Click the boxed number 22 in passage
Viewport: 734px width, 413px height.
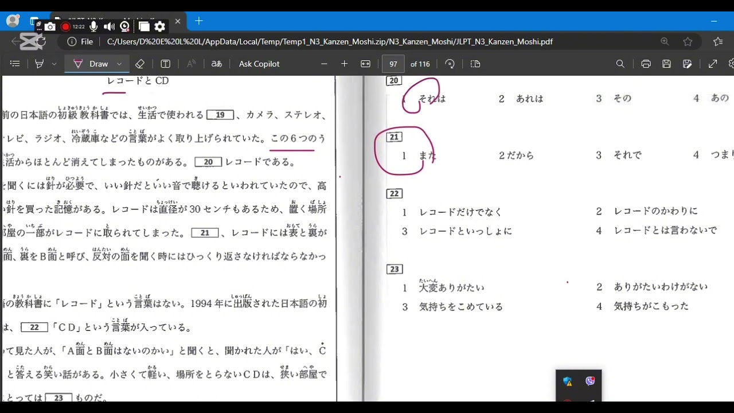coord(34,327)
